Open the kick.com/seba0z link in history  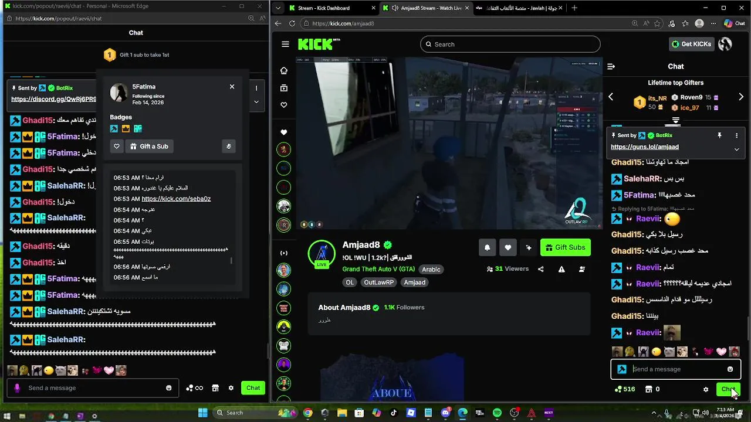176,199
